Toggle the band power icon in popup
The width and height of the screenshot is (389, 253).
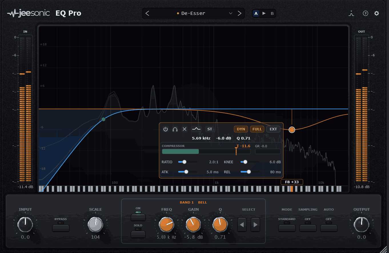[x=166, y=129]
